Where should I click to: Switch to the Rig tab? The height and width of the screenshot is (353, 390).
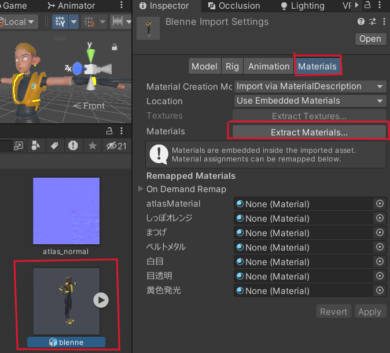click(232, 66)
